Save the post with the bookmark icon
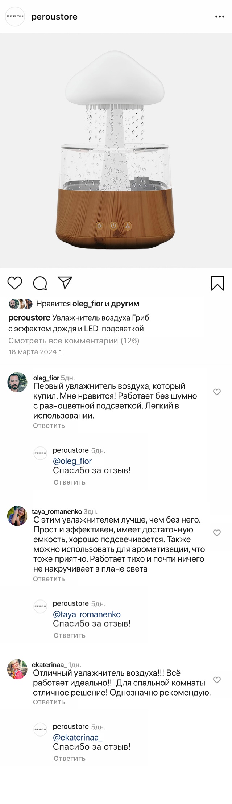This screenshot has height=804, width=232. tap(217, 283)
